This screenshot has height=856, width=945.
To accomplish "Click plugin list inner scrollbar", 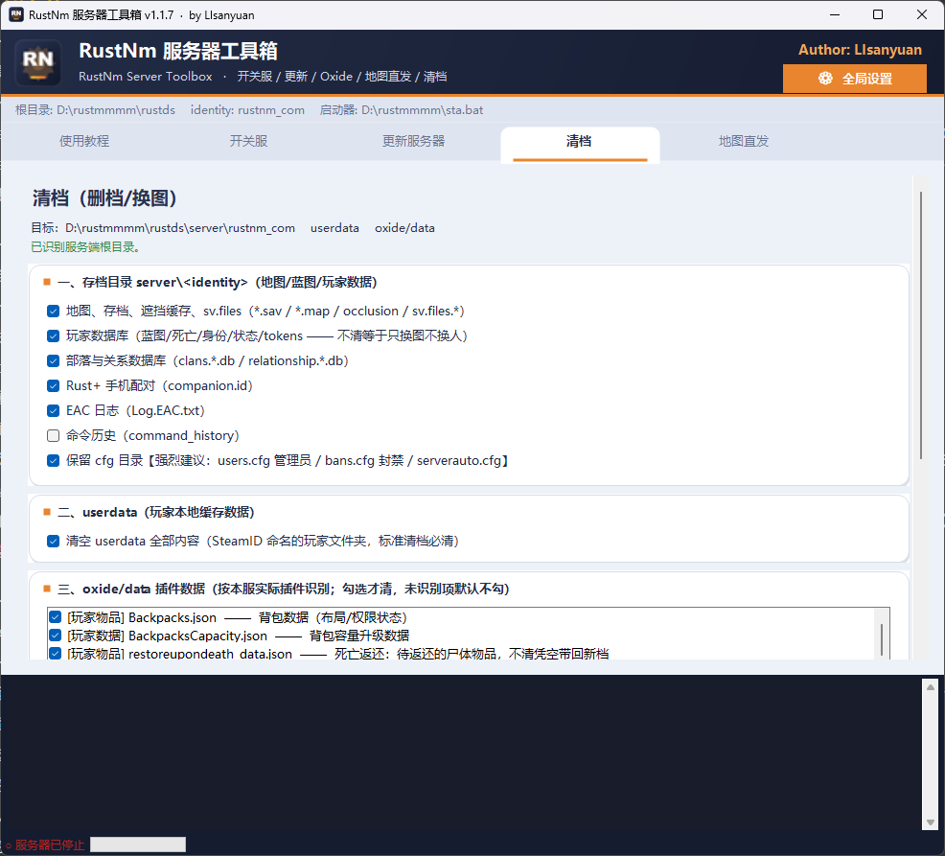I will point(881,640).
